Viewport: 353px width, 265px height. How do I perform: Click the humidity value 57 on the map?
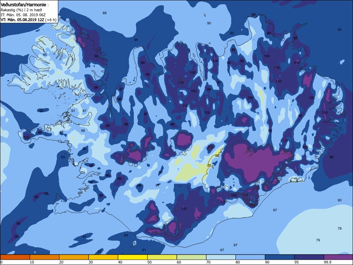(209, 166)
